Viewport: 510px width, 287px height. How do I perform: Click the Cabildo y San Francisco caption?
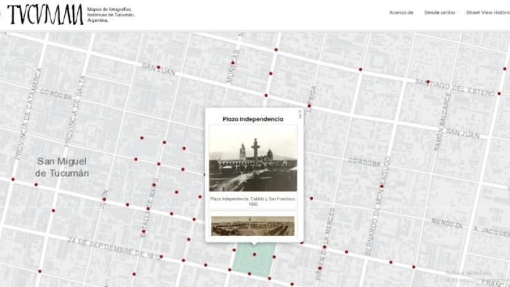253,201
